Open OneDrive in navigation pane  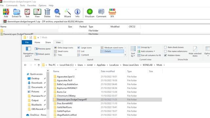(x=37, y=115)
